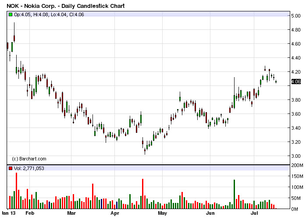
Task: Click the current price label 4.06
Action: (x=296, y=82)
